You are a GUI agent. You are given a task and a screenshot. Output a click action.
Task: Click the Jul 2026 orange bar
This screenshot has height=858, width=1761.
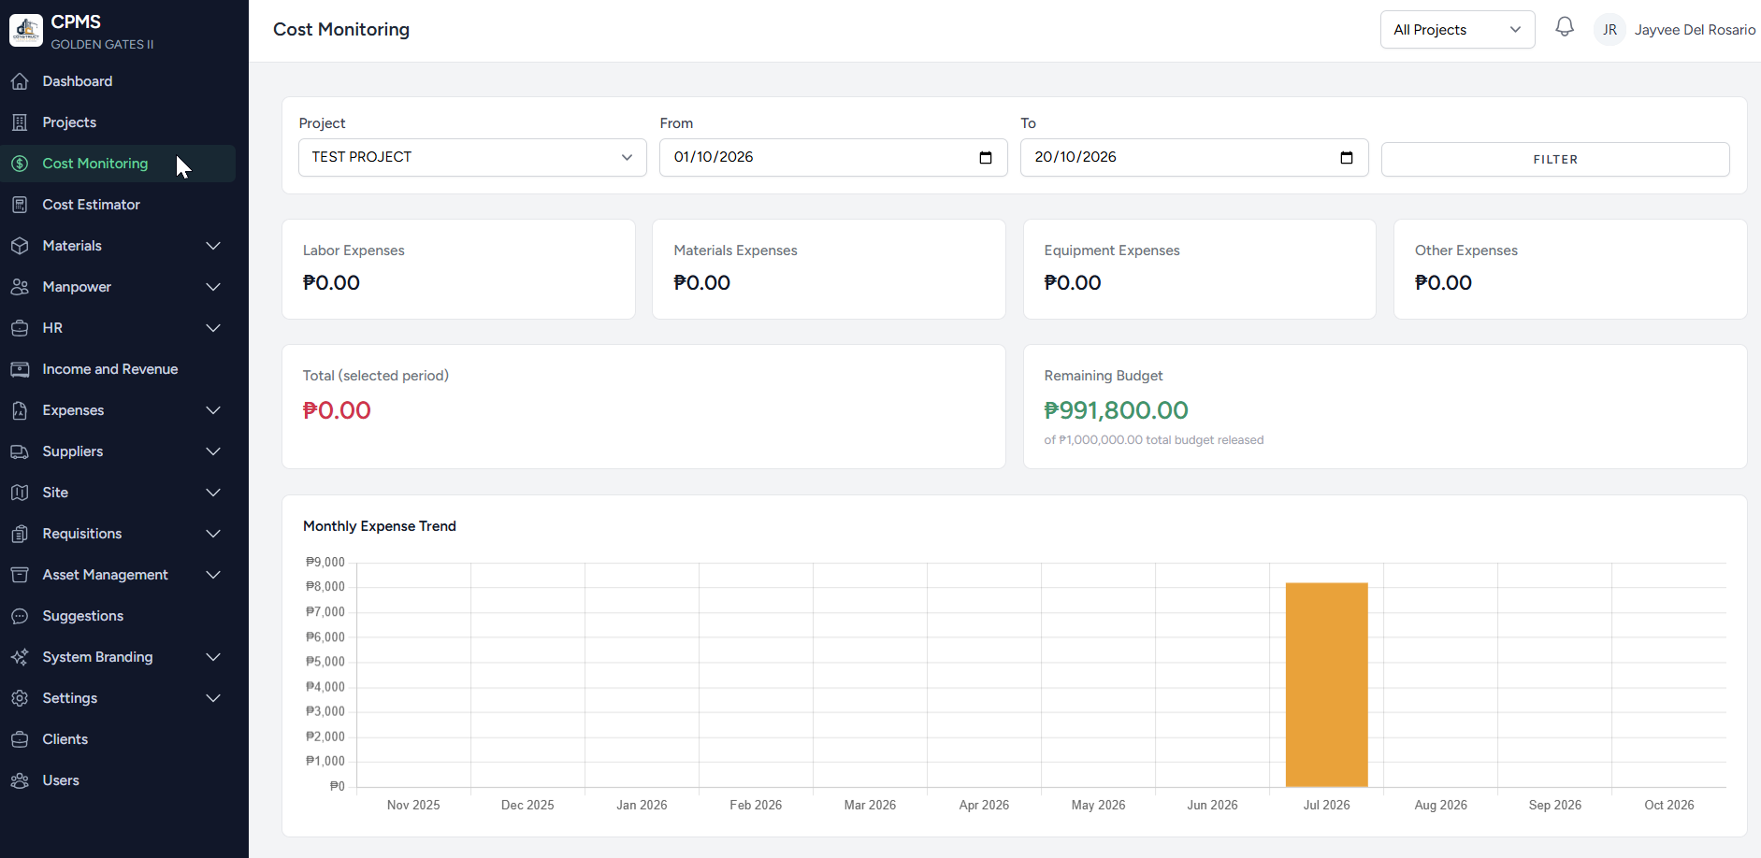tap(1326, 685)
